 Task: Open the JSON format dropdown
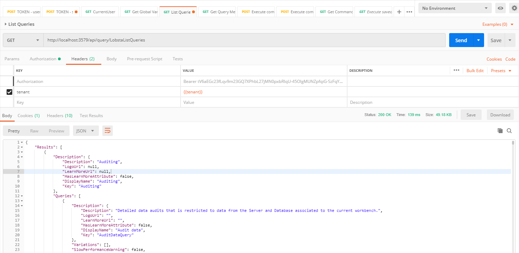pyautogui.click(x=86, y=131)
